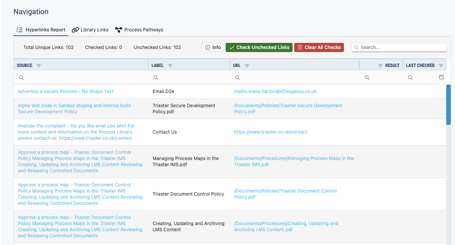Image resolution: width=455 pixels, height=245 pixels.
Task: Click the URL column filter search icon
Action: [237, 77]
